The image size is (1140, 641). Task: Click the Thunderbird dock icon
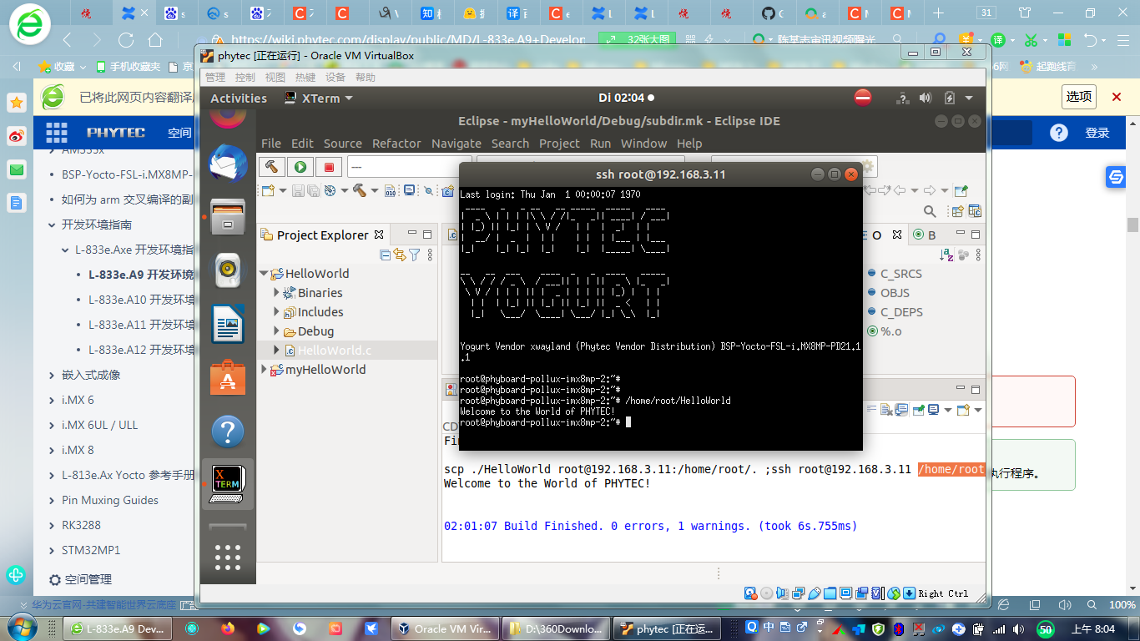228,163
